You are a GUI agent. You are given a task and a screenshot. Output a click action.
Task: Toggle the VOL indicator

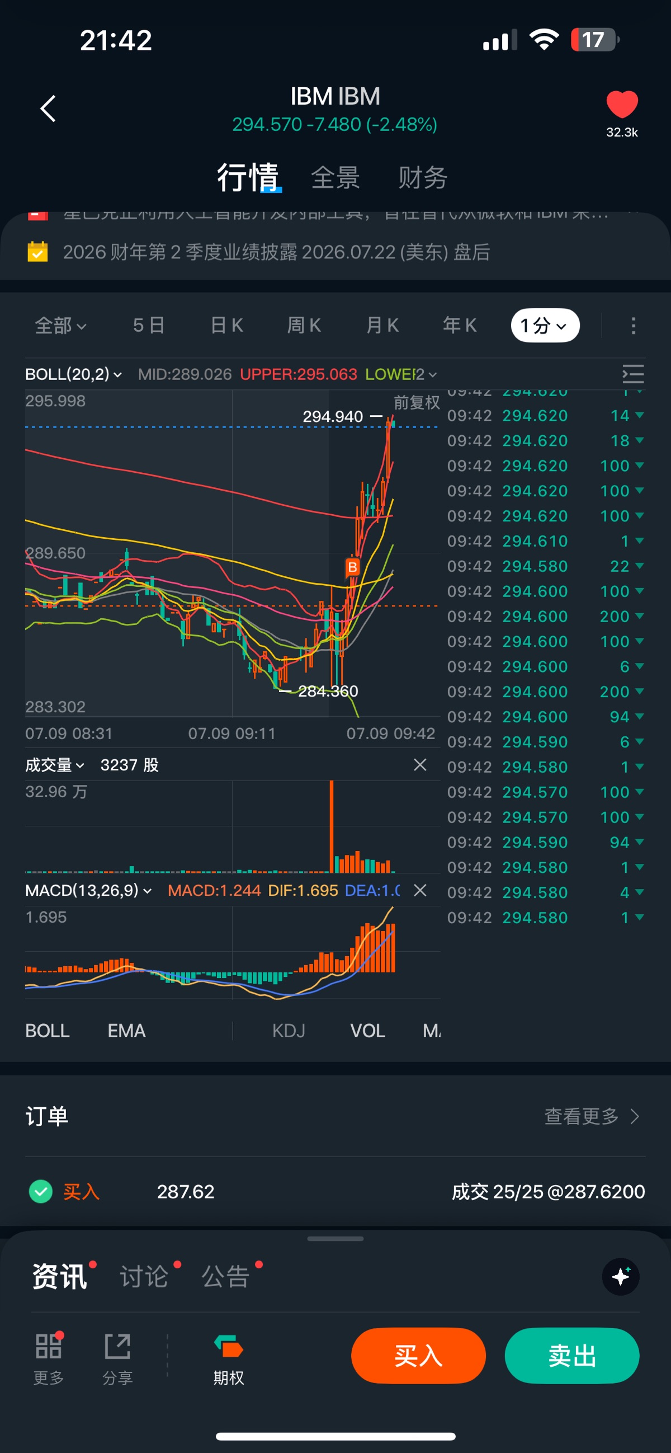367,1031
